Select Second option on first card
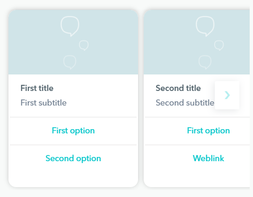 [73, 158]
